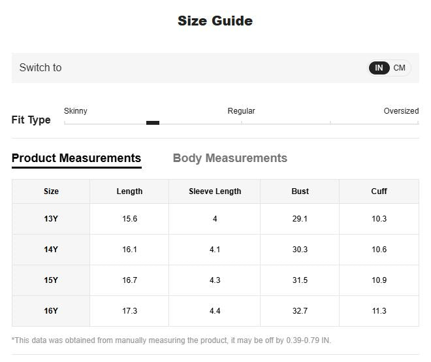
Task: Select the IN unit option
Action: click(x=379, y=68)
